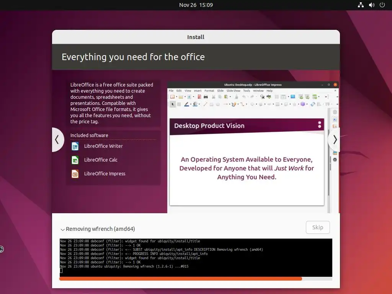Viewport: 392px width, 294px height.
Task: Select the LibreOffice Calc label
Action: [x=101, y=160]
